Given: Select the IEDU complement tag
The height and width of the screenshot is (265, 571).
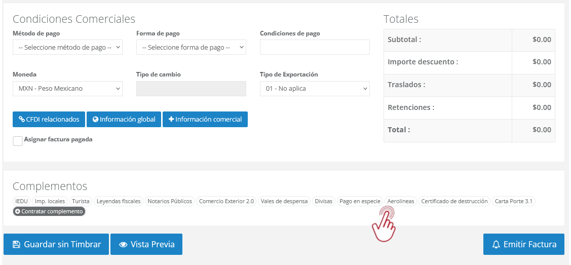Looking at the screenshot, I should [22, 201].
